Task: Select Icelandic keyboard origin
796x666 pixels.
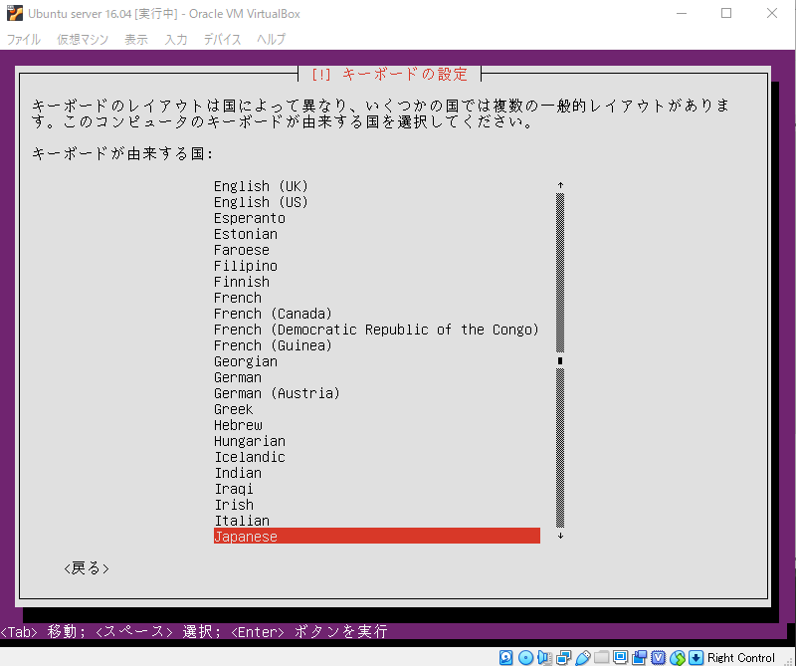Action: (377, 457)
